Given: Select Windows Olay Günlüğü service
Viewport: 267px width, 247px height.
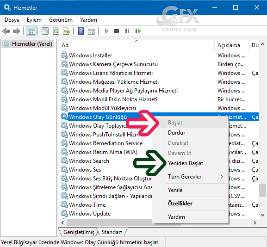Looking at the screenshot, I should pos(98,117).
